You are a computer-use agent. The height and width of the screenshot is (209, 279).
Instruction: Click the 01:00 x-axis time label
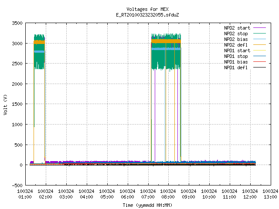[25, 197]
